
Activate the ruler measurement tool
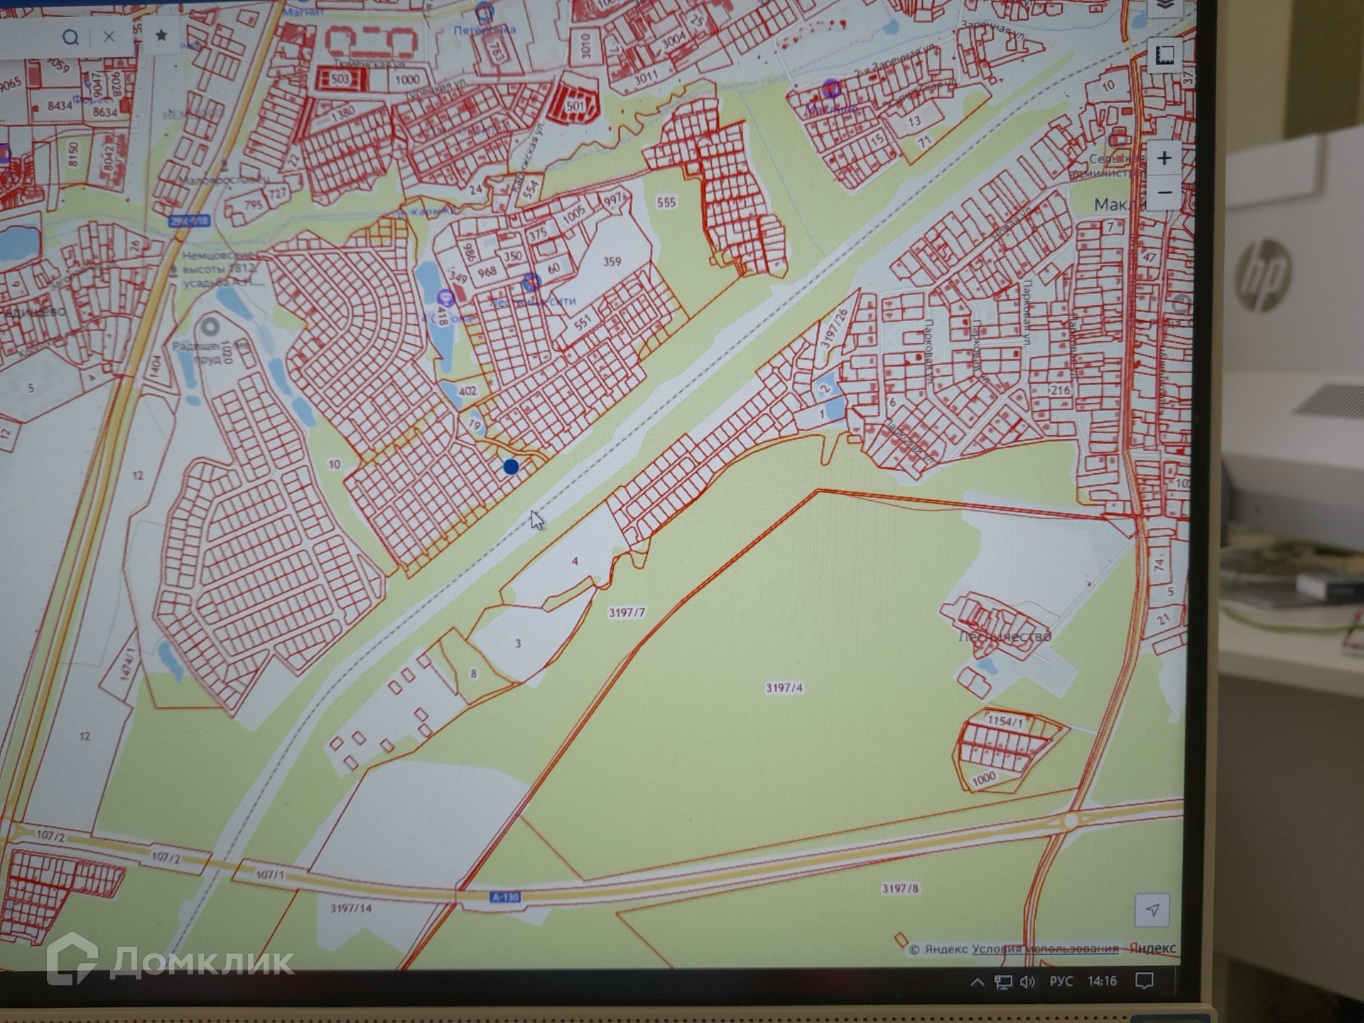[1164, 56]
